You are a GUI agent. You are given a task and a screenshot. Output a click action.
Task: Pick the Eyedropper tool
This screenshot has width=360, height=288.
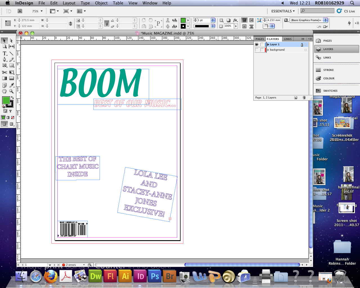coord(12,85)
